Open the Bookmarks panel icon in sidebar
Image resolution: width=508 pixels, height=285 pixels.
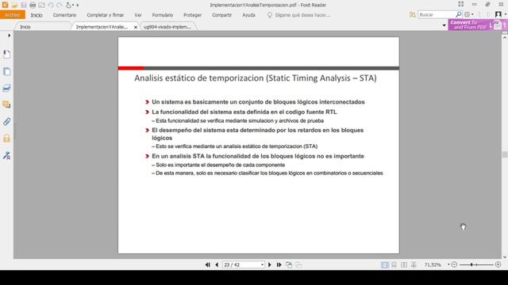pos(6,55)
